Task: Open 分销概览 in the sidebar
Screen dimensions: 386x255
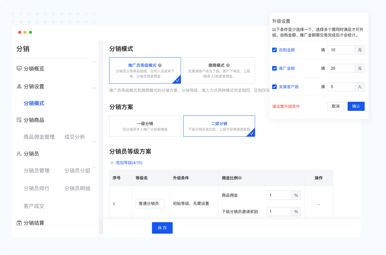Action: click(34, 69)
